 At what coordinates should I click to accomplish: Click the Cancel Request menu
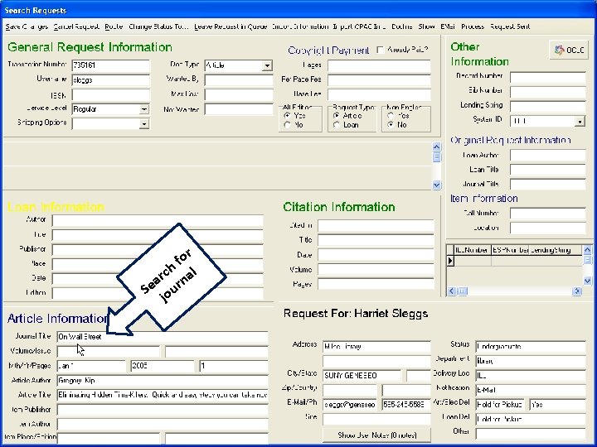pos(76,26)
